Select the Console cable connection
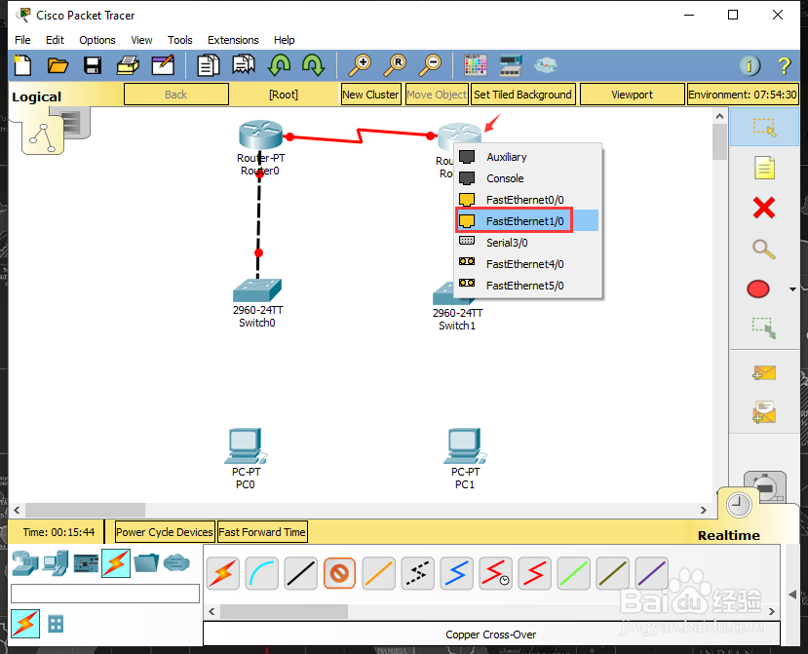The width and height of the screenshot is (808, 654). pos(262,573)
